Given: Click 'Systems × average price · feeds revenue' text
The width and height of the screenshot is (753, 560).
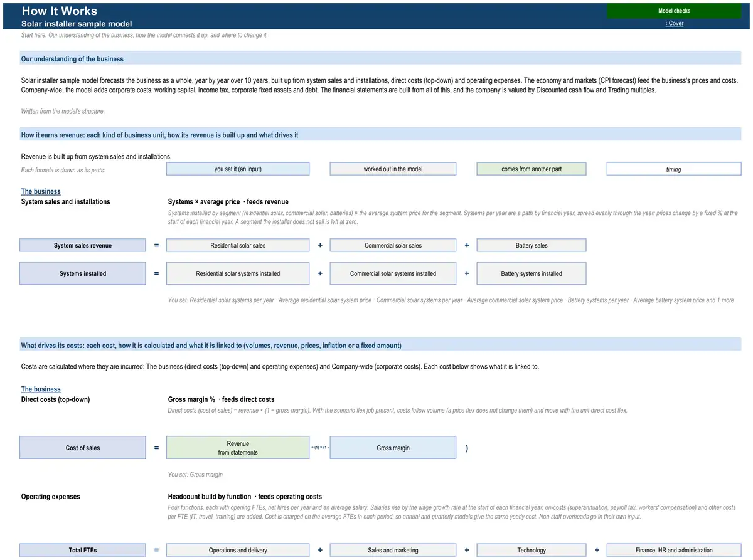Looking at the screenshot, I should tap(228, 202).
